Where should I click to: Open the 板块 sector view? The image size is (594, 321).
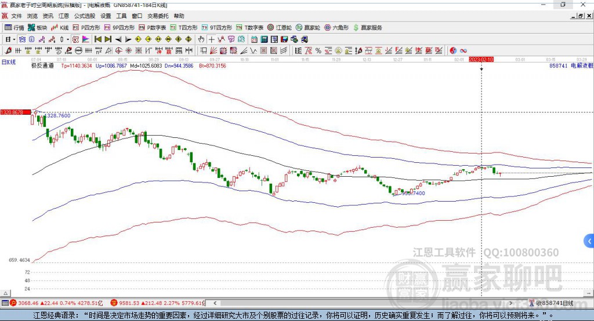38,28
